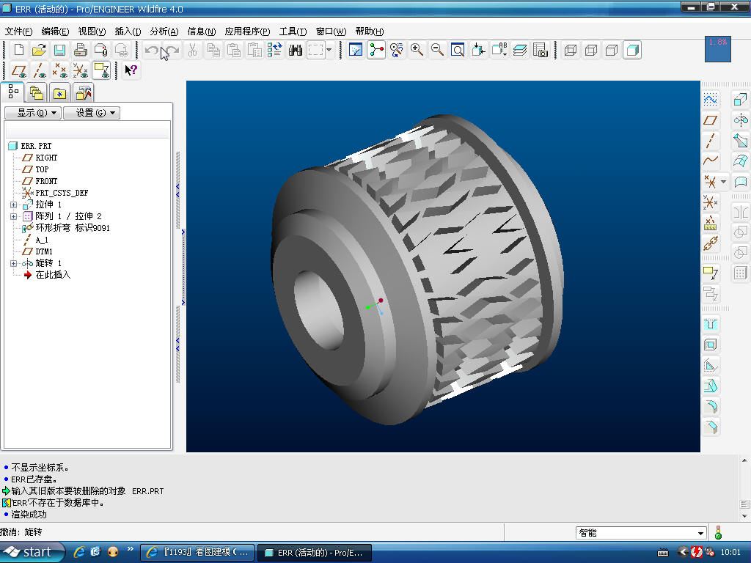Toggle annotation element display

pyautogui.click(x=101, y=70)
